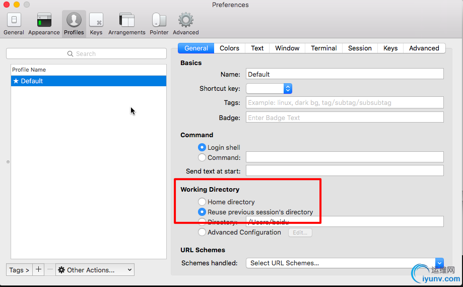
Task: Switch to the Window tab
Action: pos(287,48)
